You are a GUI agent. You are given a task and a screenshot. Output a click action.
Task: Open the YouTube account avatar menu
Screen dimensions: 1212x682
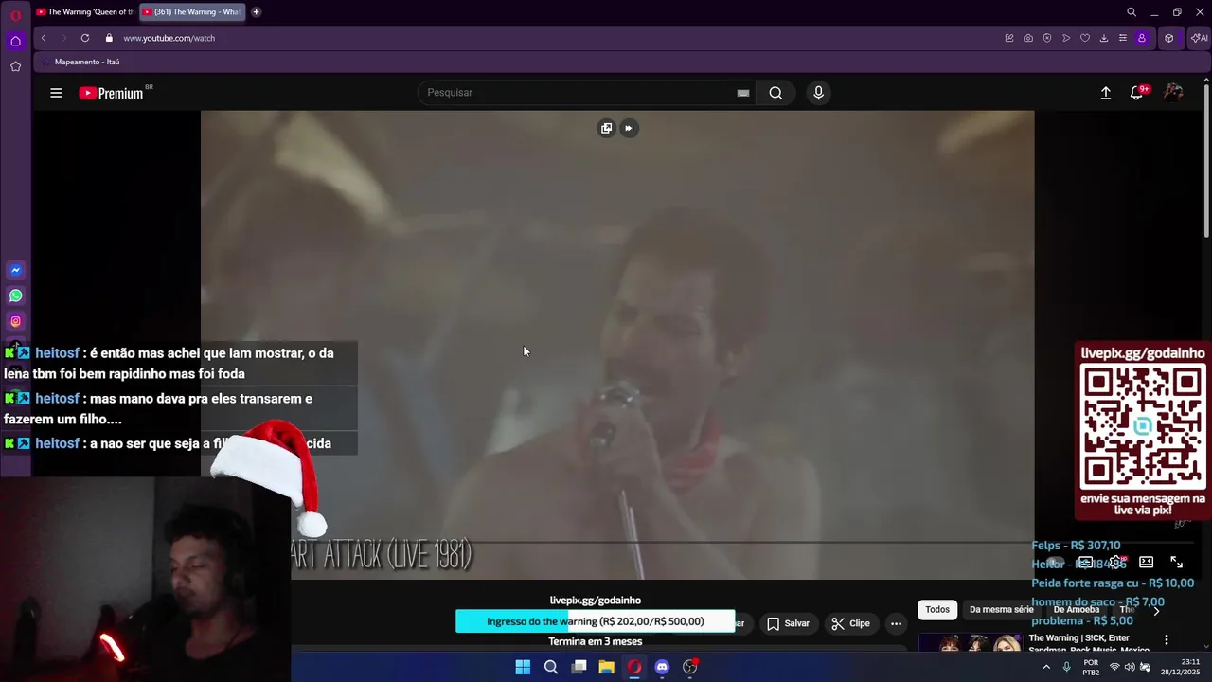tap(1173, 92)
